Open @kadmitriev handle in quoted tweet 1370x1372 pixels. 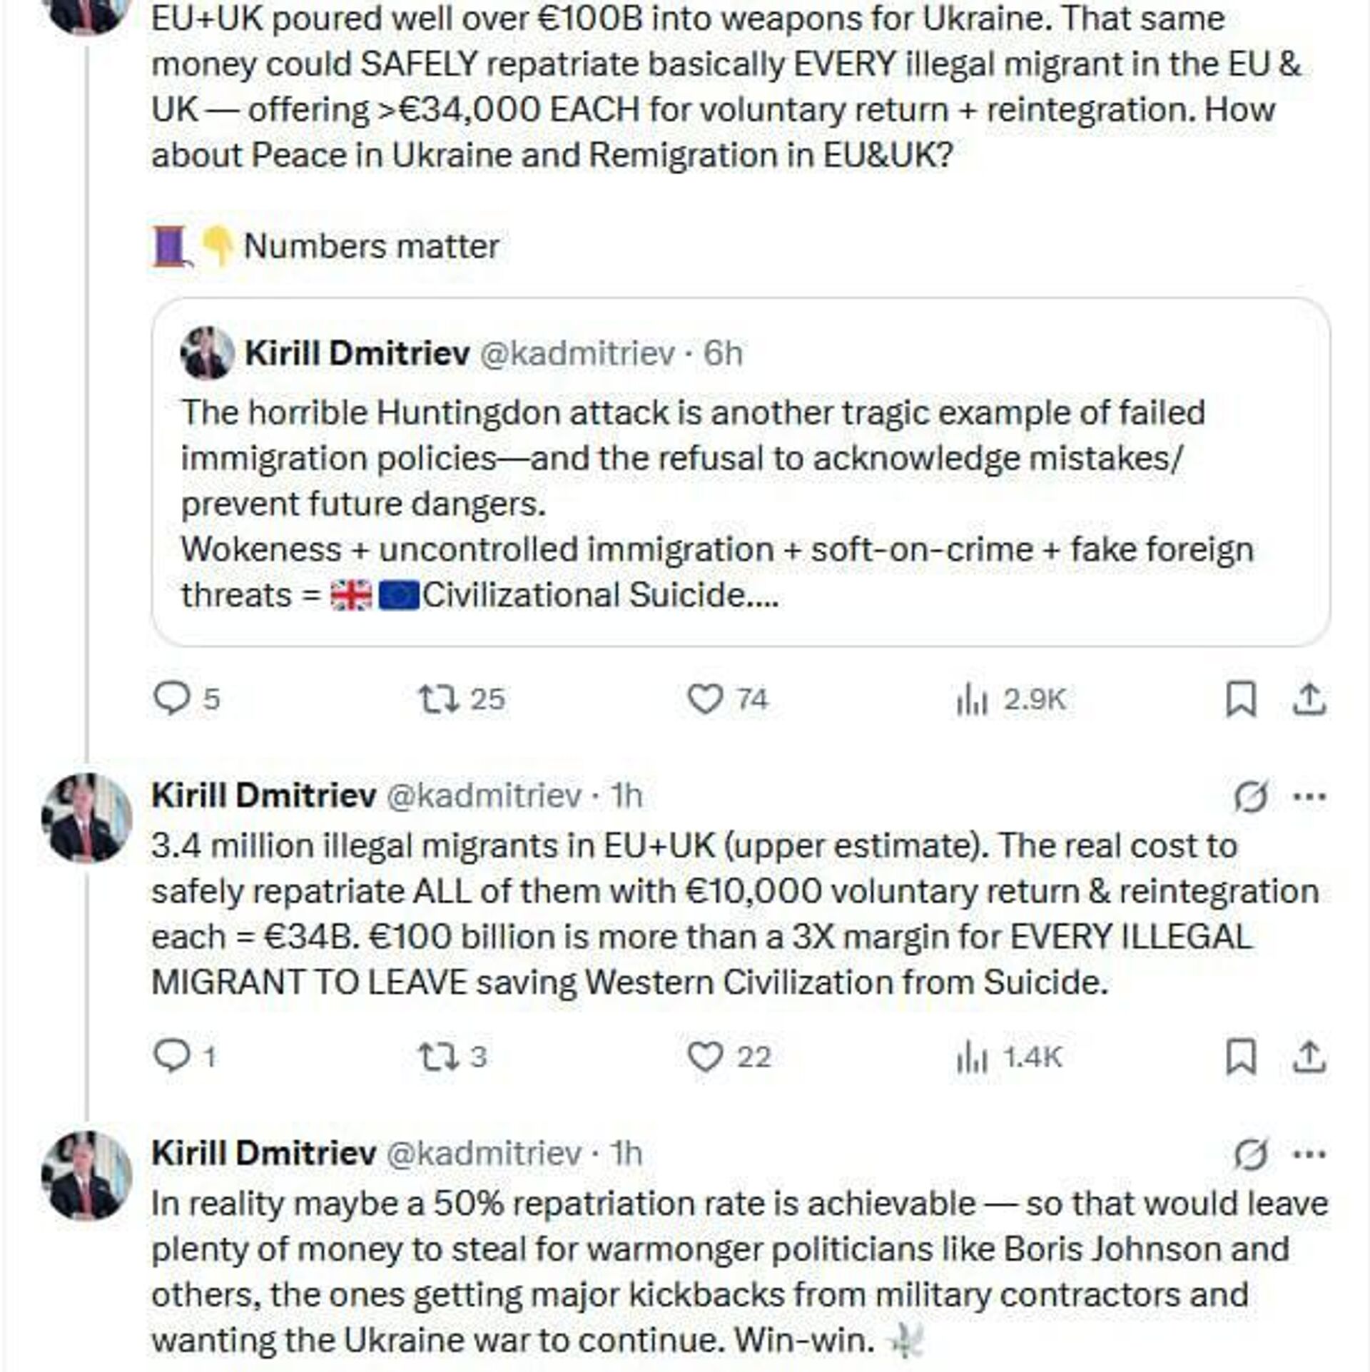[x=577, y=354]
